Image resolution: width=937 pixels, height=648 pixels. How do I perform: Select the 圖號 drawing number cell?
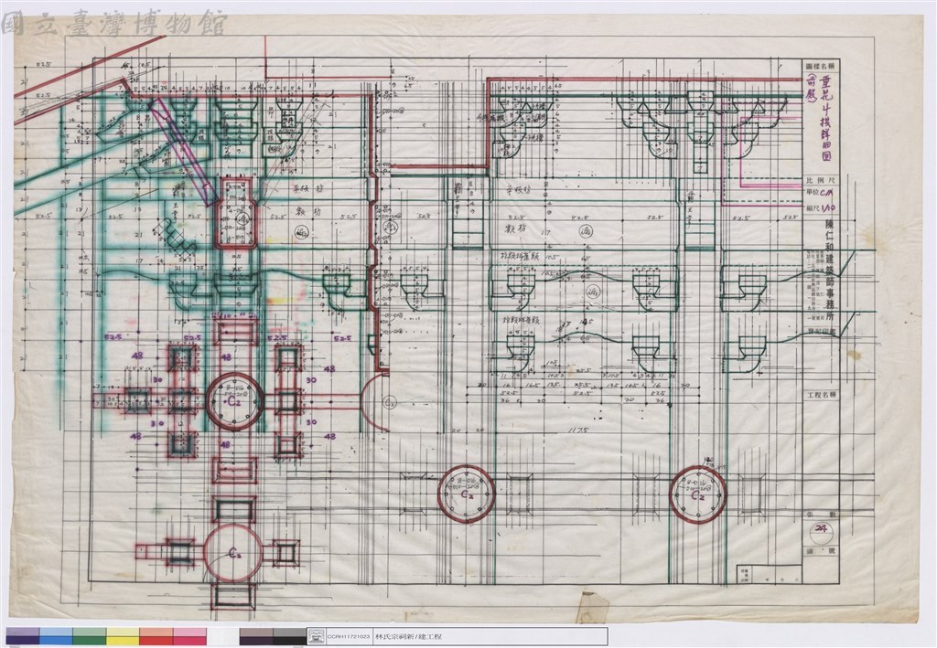pos(822,552)
